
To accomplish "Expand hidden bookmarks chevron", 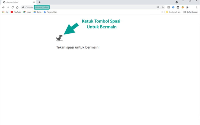I will (x=162, y=12).
